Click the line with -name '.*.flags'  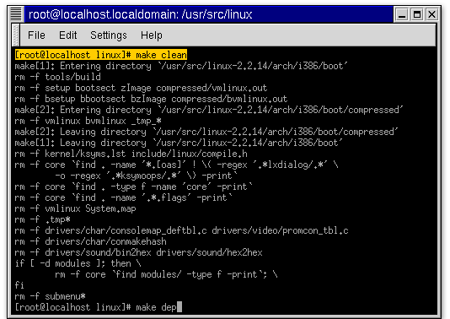point(124,197)
